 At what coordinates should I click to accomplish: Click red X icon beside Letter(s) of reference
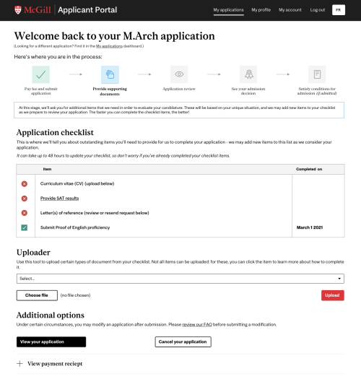pyautogui.click(x=24, y=213)
